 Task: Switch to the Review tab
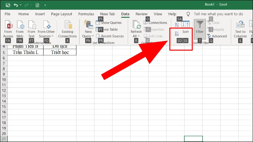coord(141,14)
